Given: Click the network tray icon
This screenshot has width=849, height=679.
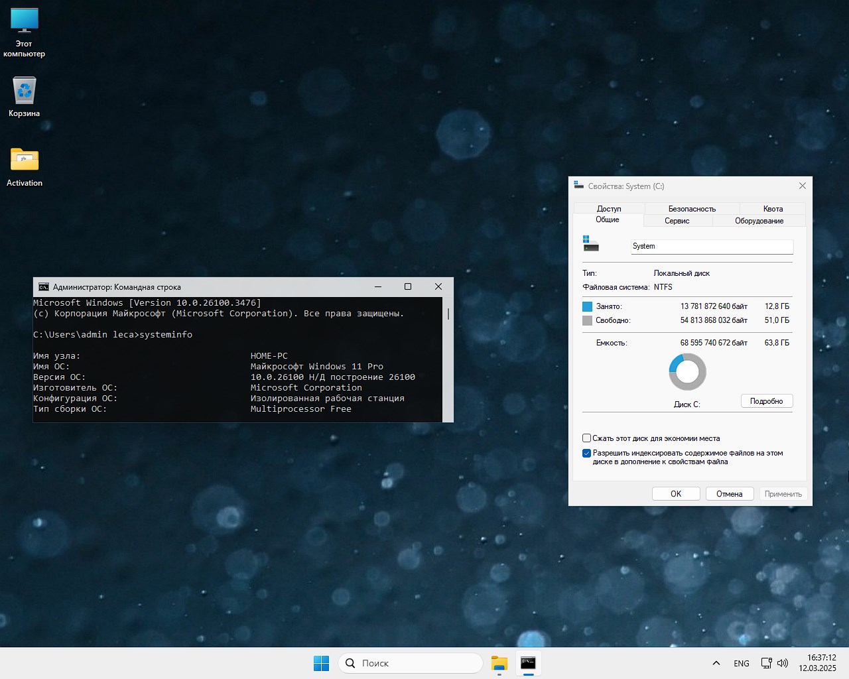Looking at the screenshot, I should click(x=766, y=663).
